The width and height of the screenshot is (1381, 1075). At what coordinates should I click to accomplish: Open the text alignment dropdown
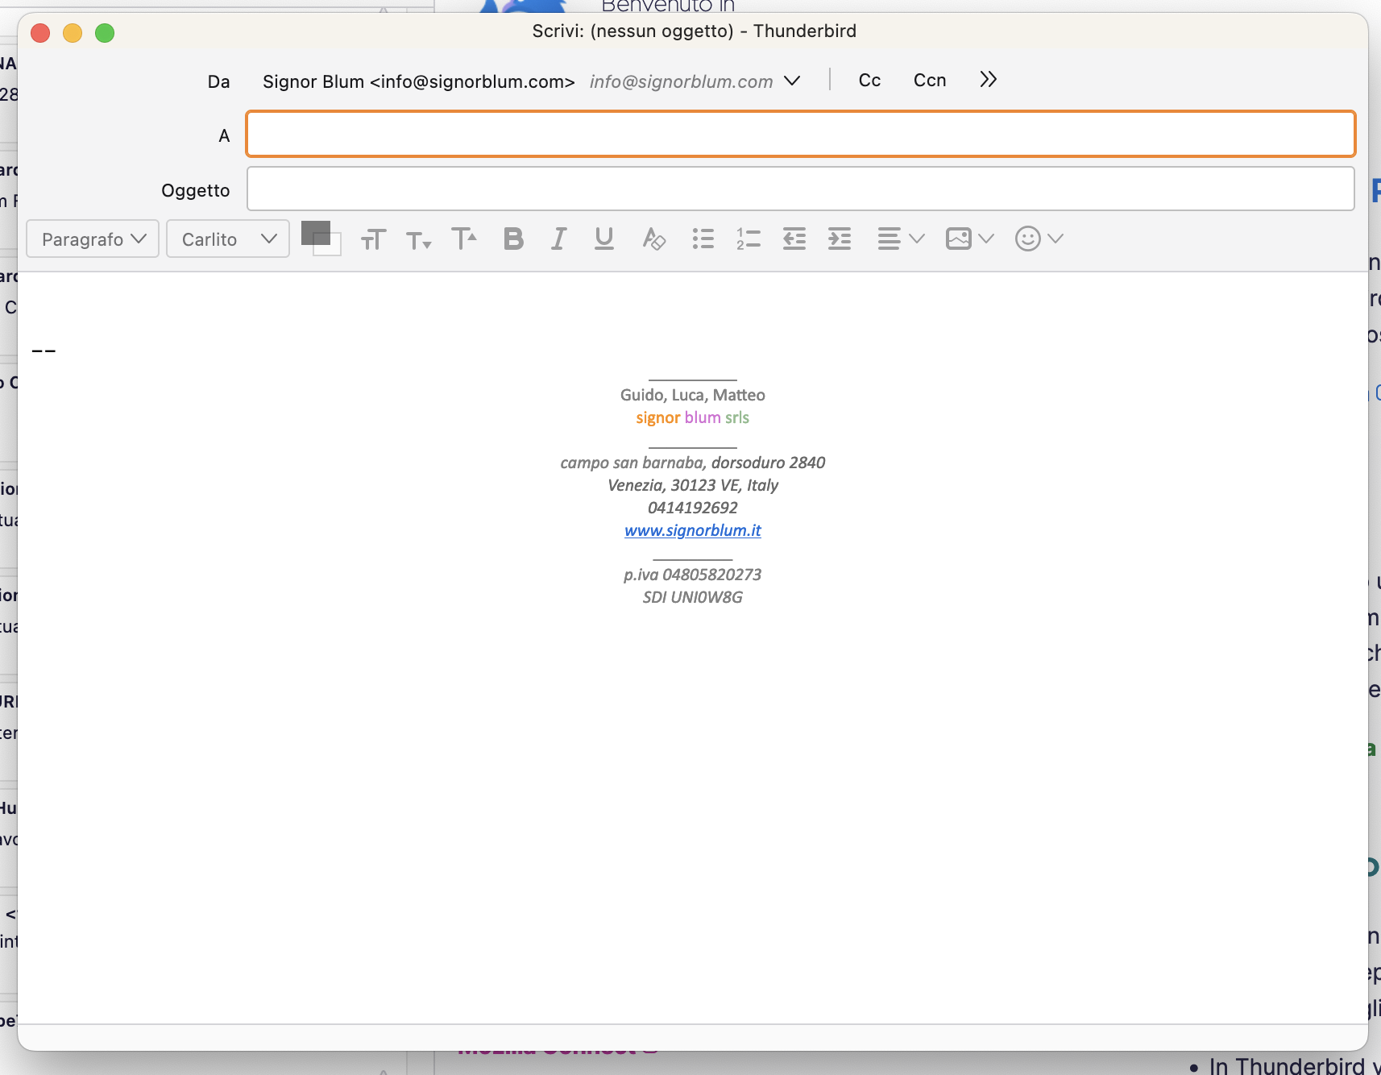(x=900, y=239)
